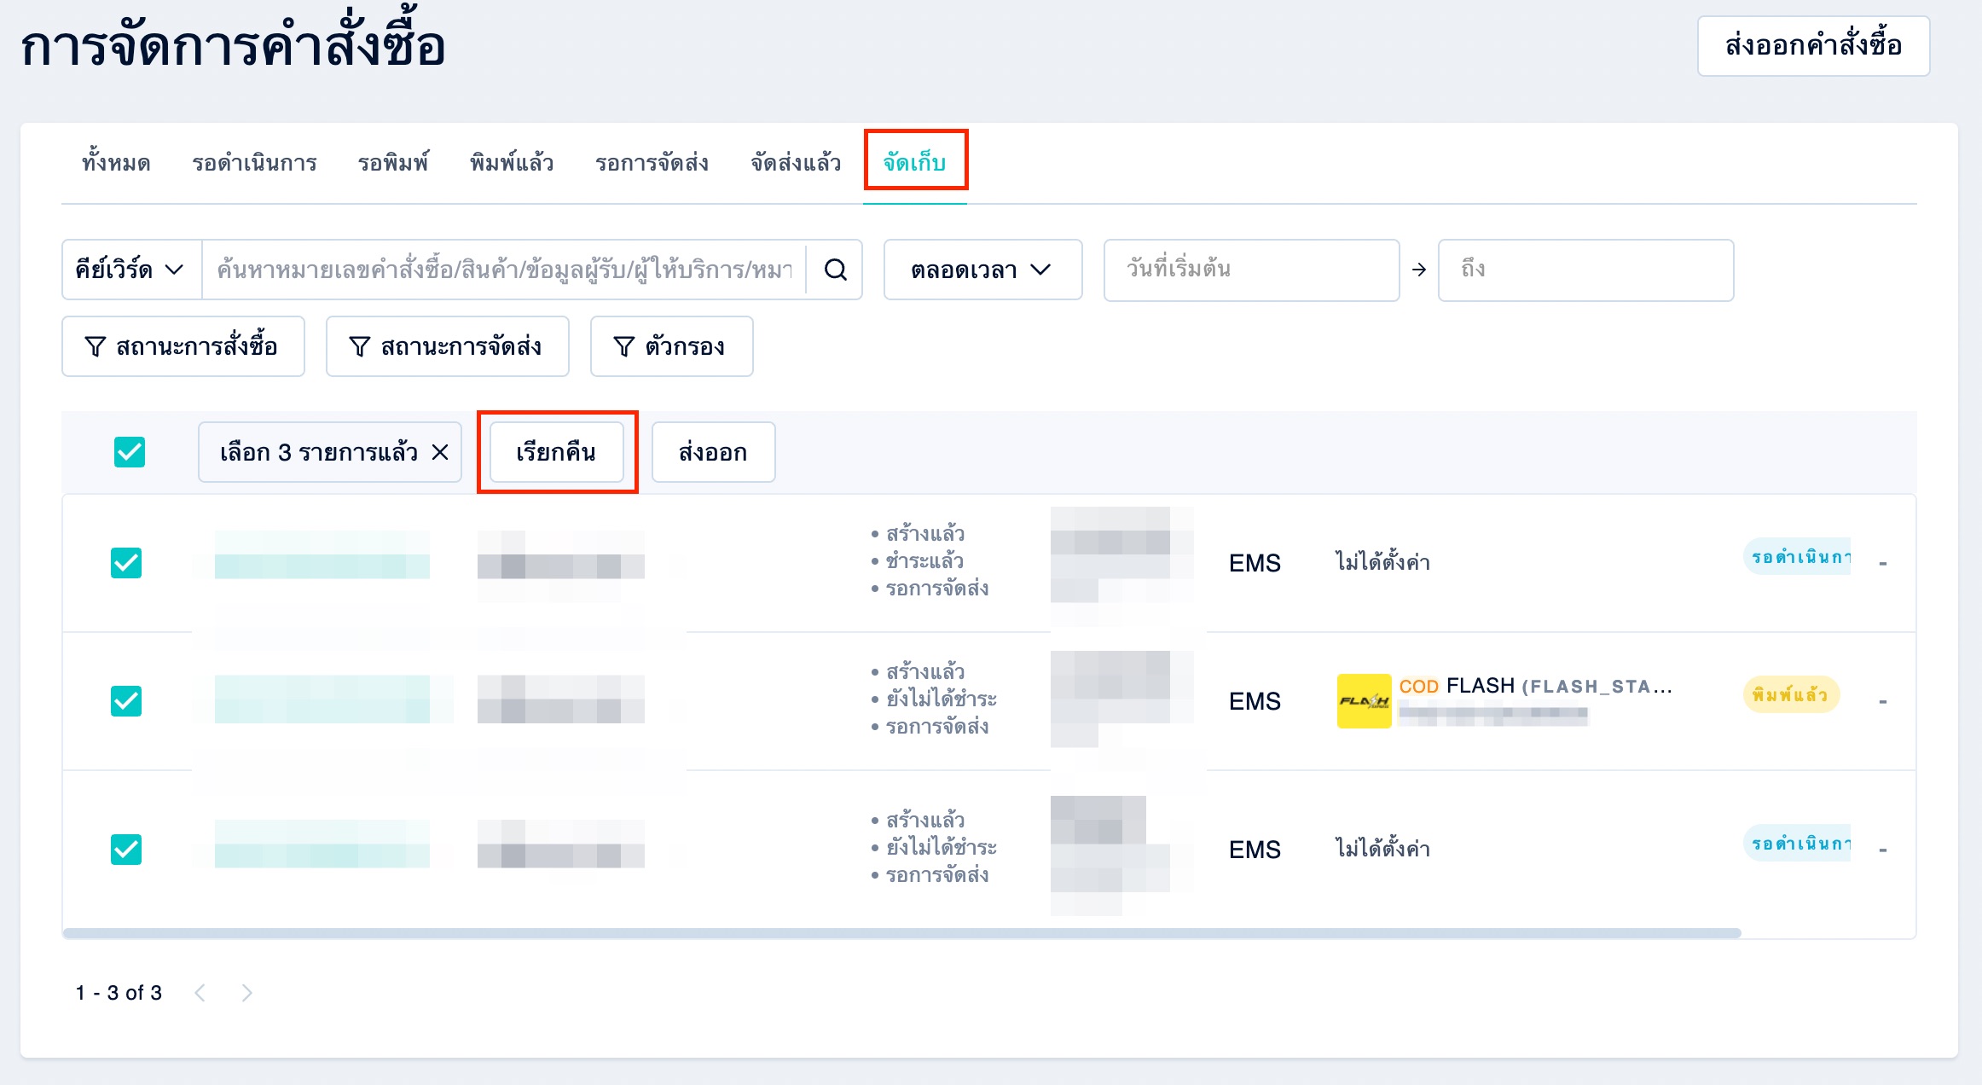Click the รอดำเนินการ badge in first row

point(1798,556)
